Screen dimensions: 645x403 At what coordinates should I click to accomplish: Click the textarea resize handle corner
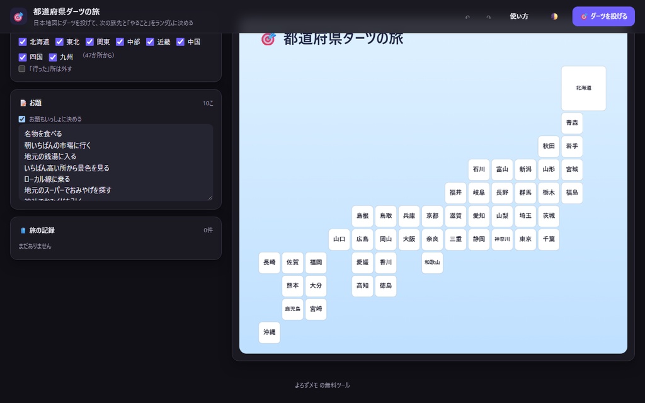(x=210, y=198)
